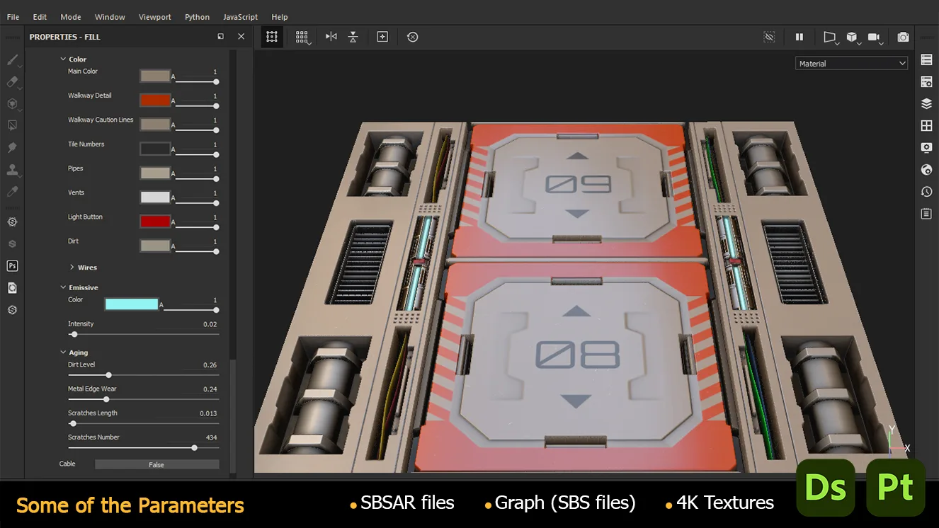This screenshot has width=939, height=528.
Task: Open the Python menu
Action: [x=197, y=17]
